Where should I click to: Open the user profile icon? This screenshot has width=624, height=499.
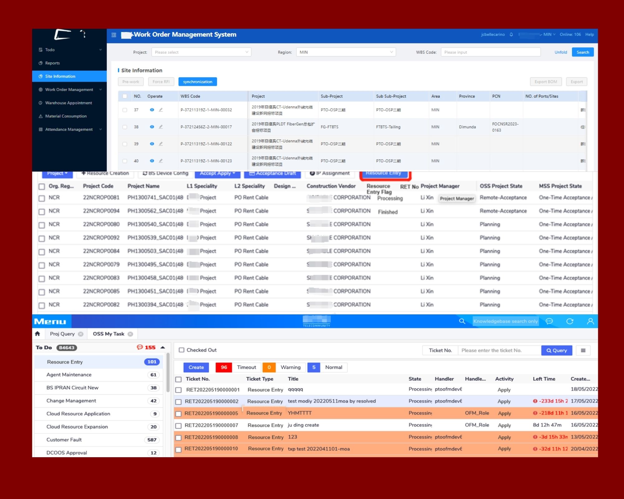coord(590,321)
